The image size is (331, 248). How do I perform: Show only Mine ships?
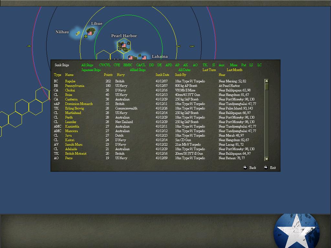point(234,65)
